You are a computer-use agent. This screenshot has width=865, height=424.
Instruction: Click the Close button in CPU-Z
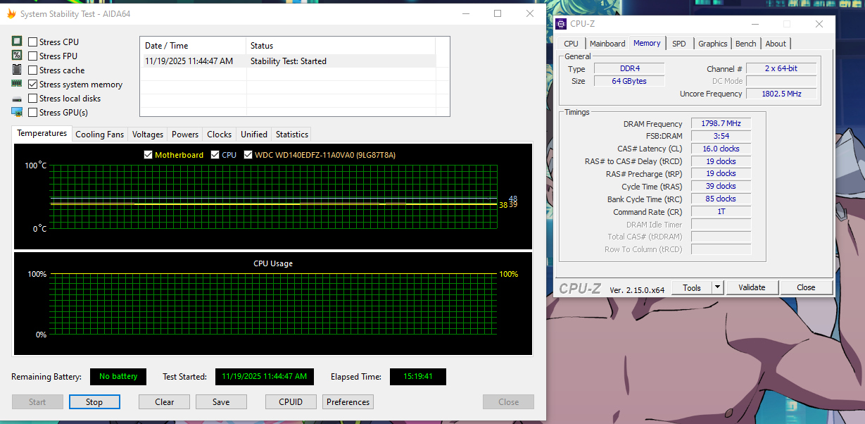coord(806,287)
